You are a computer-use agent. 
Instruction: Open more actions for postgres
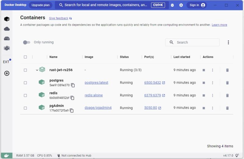212,83
